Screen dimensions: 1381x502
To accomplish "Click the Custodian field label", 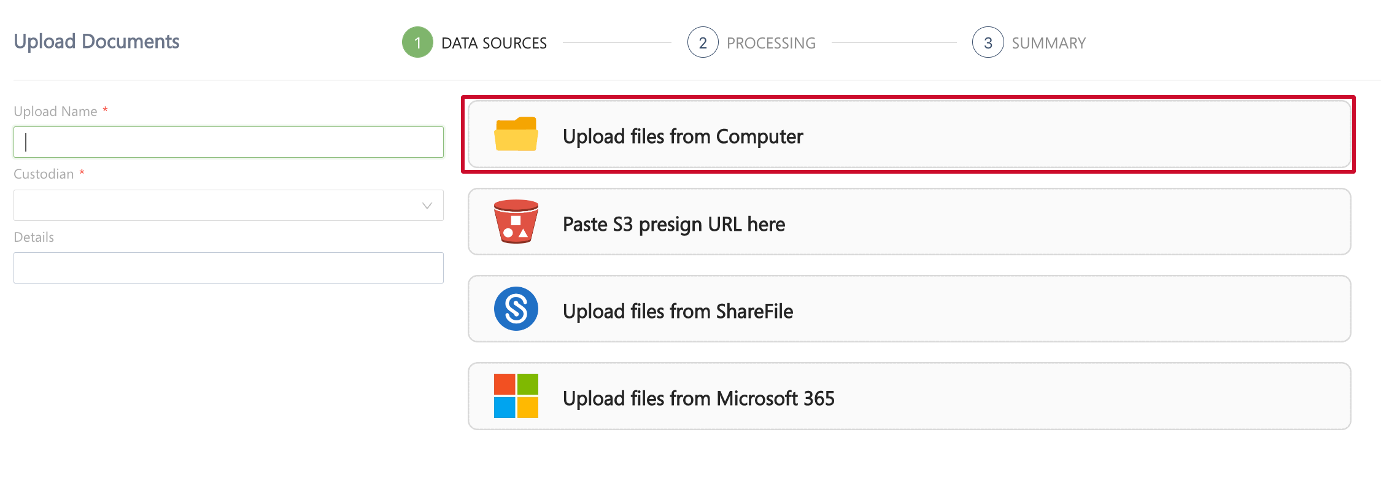I will 44,174.
